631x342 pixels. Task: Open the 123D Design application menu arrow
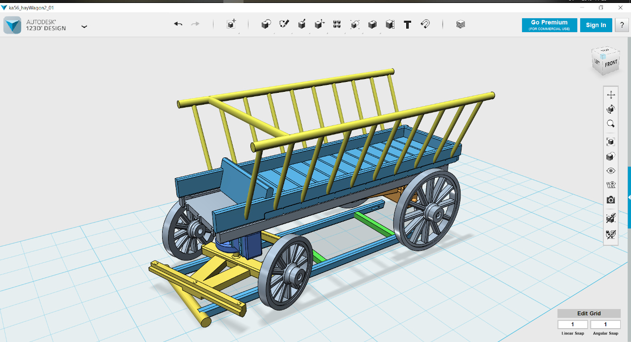[x=84, y=27]
